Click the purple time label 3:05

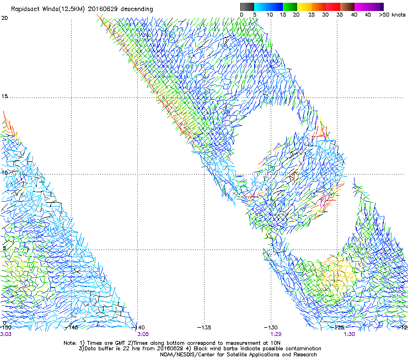point(143,334)
